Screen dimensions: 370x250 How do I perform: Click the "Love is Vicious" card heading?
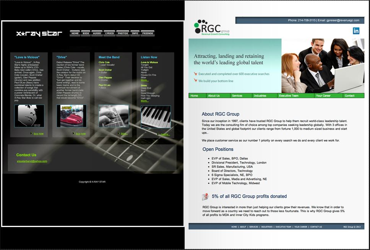coord(27,57)
